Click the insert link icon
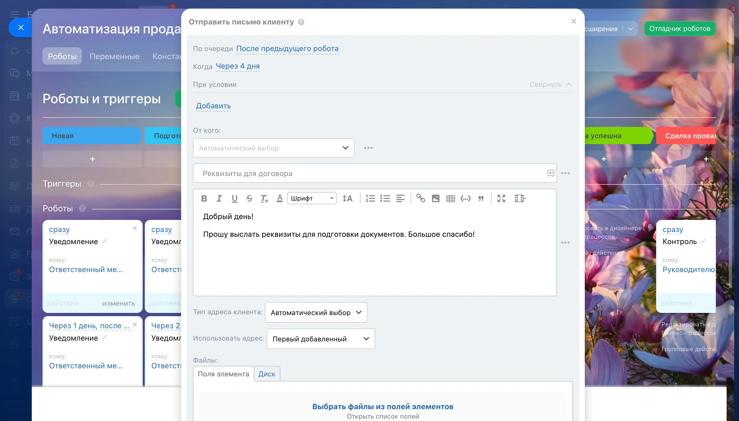739x421 pixels. pos(420,198)
